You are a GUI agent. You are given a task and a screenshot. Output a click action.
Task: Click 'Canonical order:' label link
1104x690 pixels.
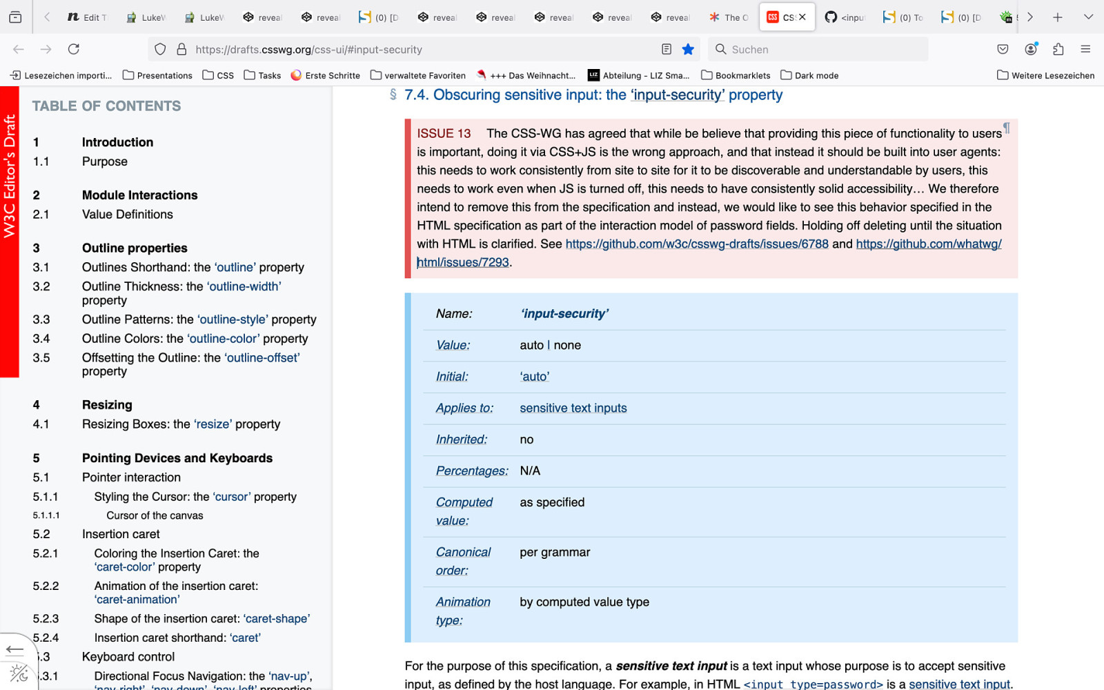463,561
